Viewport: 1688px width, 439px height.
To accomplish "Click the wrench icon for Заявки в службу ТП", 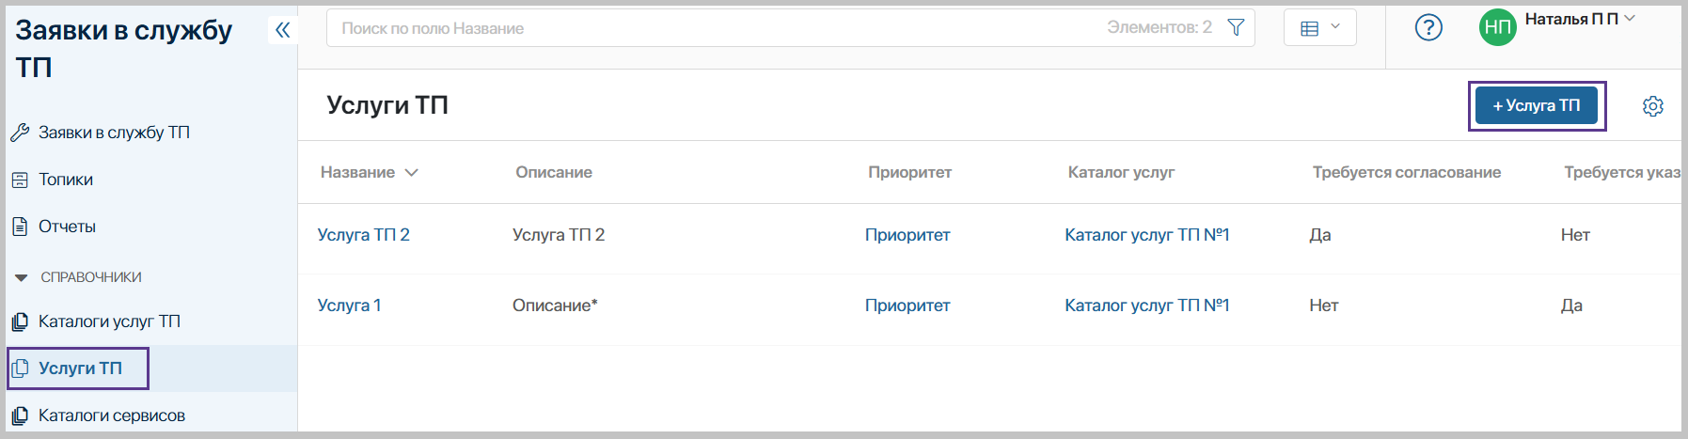I will [20, 133].
